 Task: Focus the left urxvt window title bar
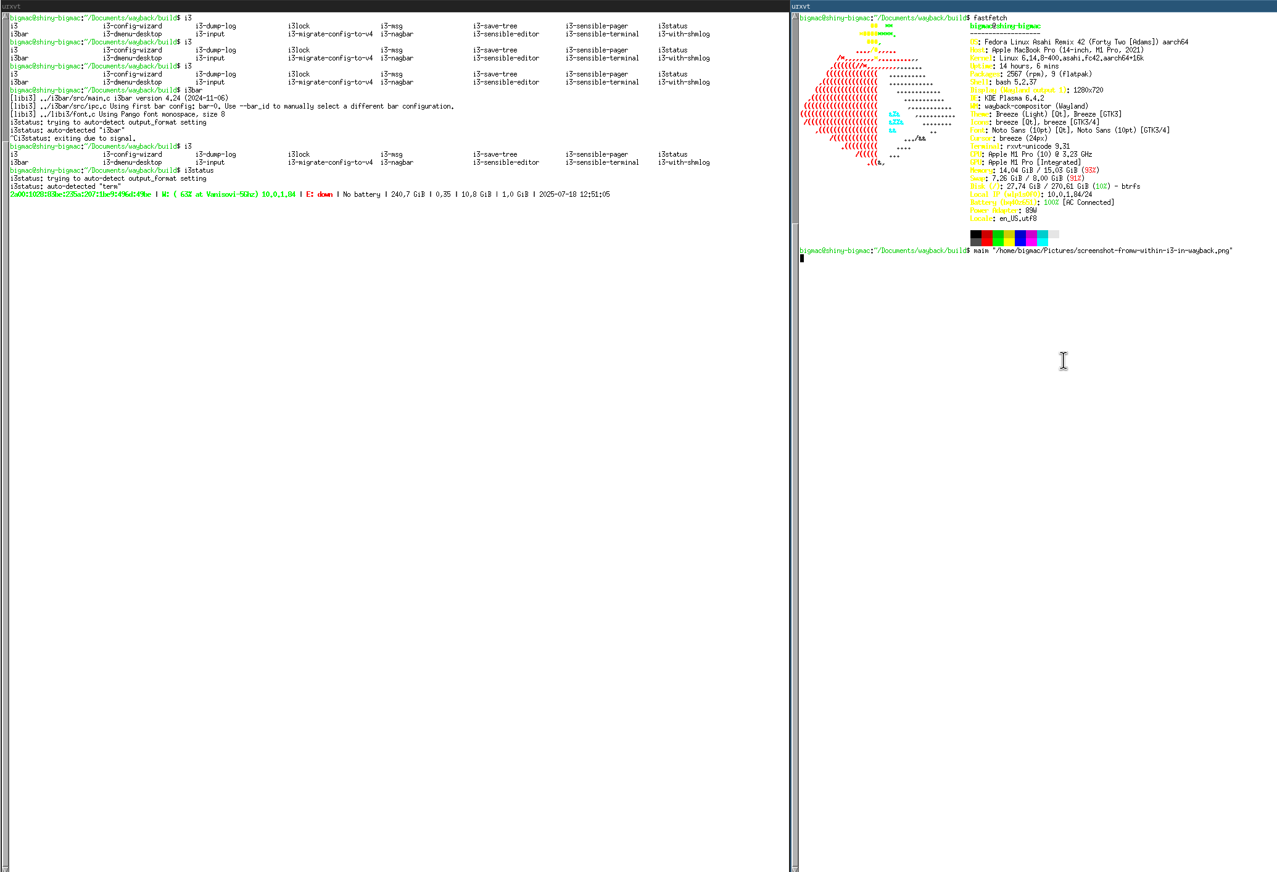coord(395,6)
